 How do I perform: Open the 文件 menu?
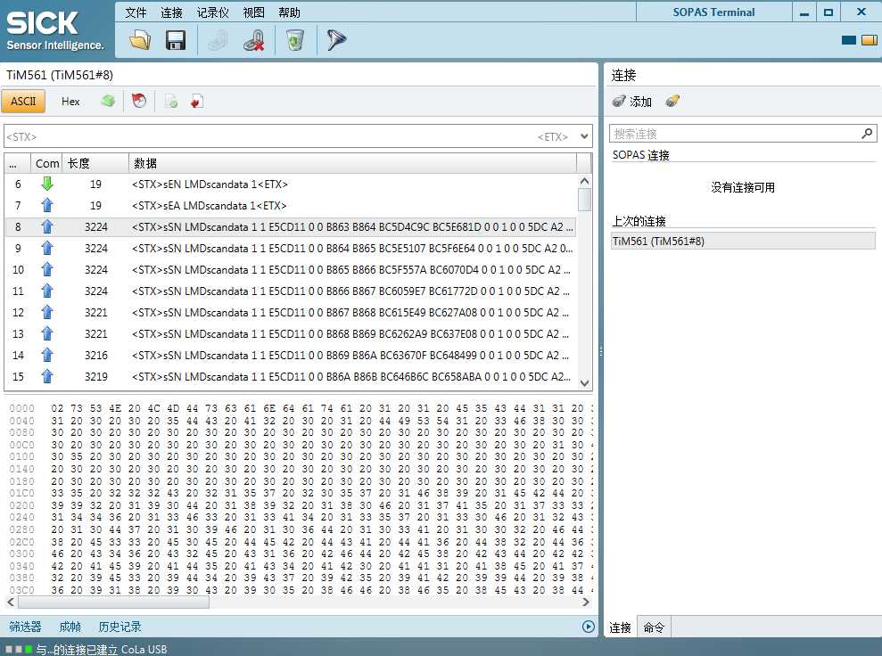(x=136, y=12)
